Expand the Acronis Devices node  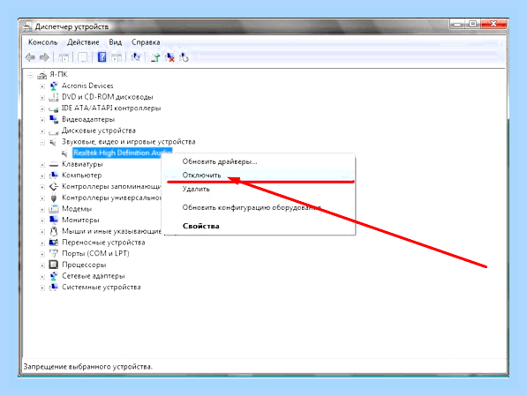pos(42,86)
